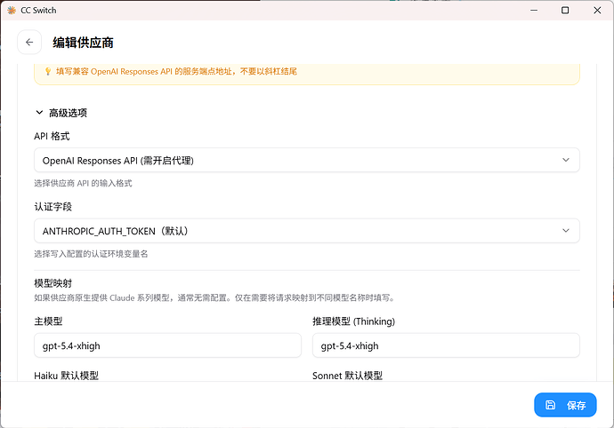Click the CC Switch app logo
The height and width of the screenshot is (428, 614).
coord(12,10)
